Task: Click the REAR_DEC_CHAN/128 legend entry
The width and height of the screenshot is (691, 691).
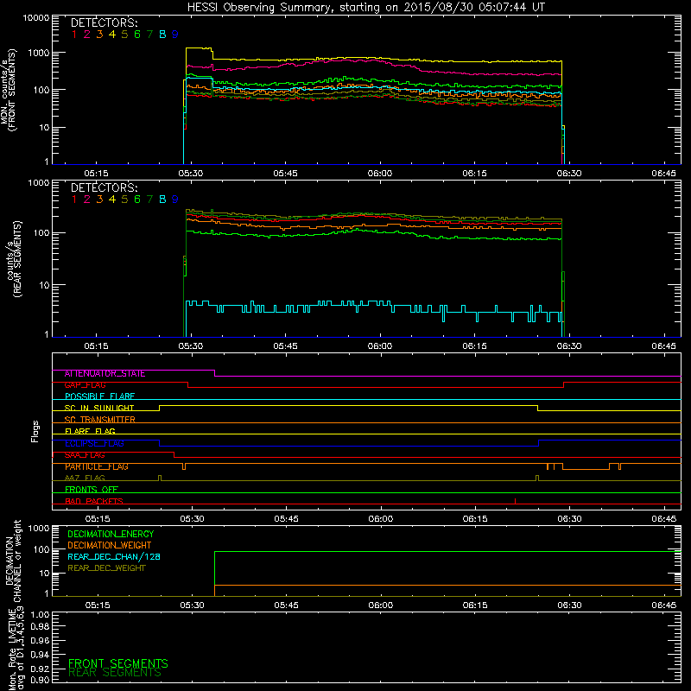Action: coord(114,557)
